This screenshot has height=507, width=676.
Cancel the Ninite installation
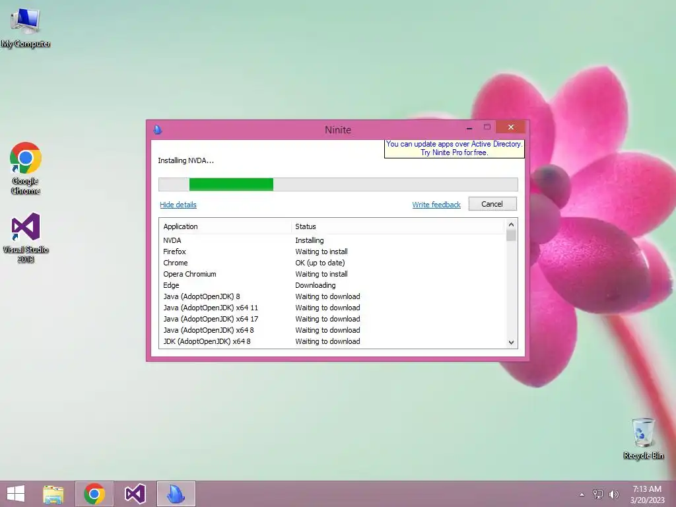pyautogui.click(x=492, y=204)
